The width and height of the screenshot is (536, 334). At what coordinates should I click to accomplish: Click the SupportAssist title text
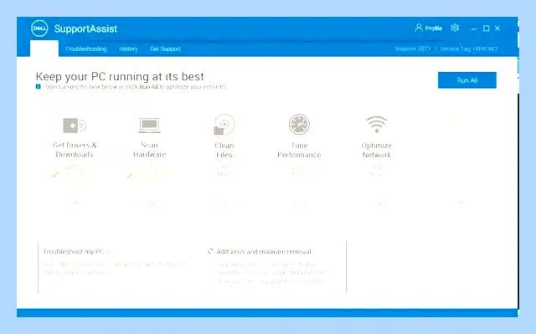click(85, 28)
